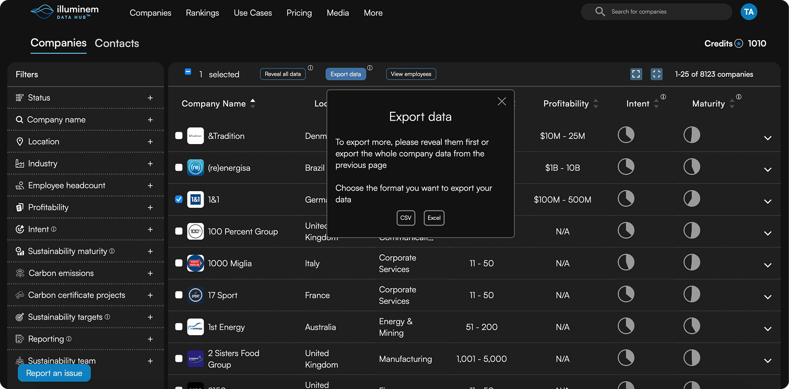Image resolution: width=789 pixels, height=389 pixels.
Task: Click the collapse view icon
Action: pyautogui.click(x=656, y=74)
